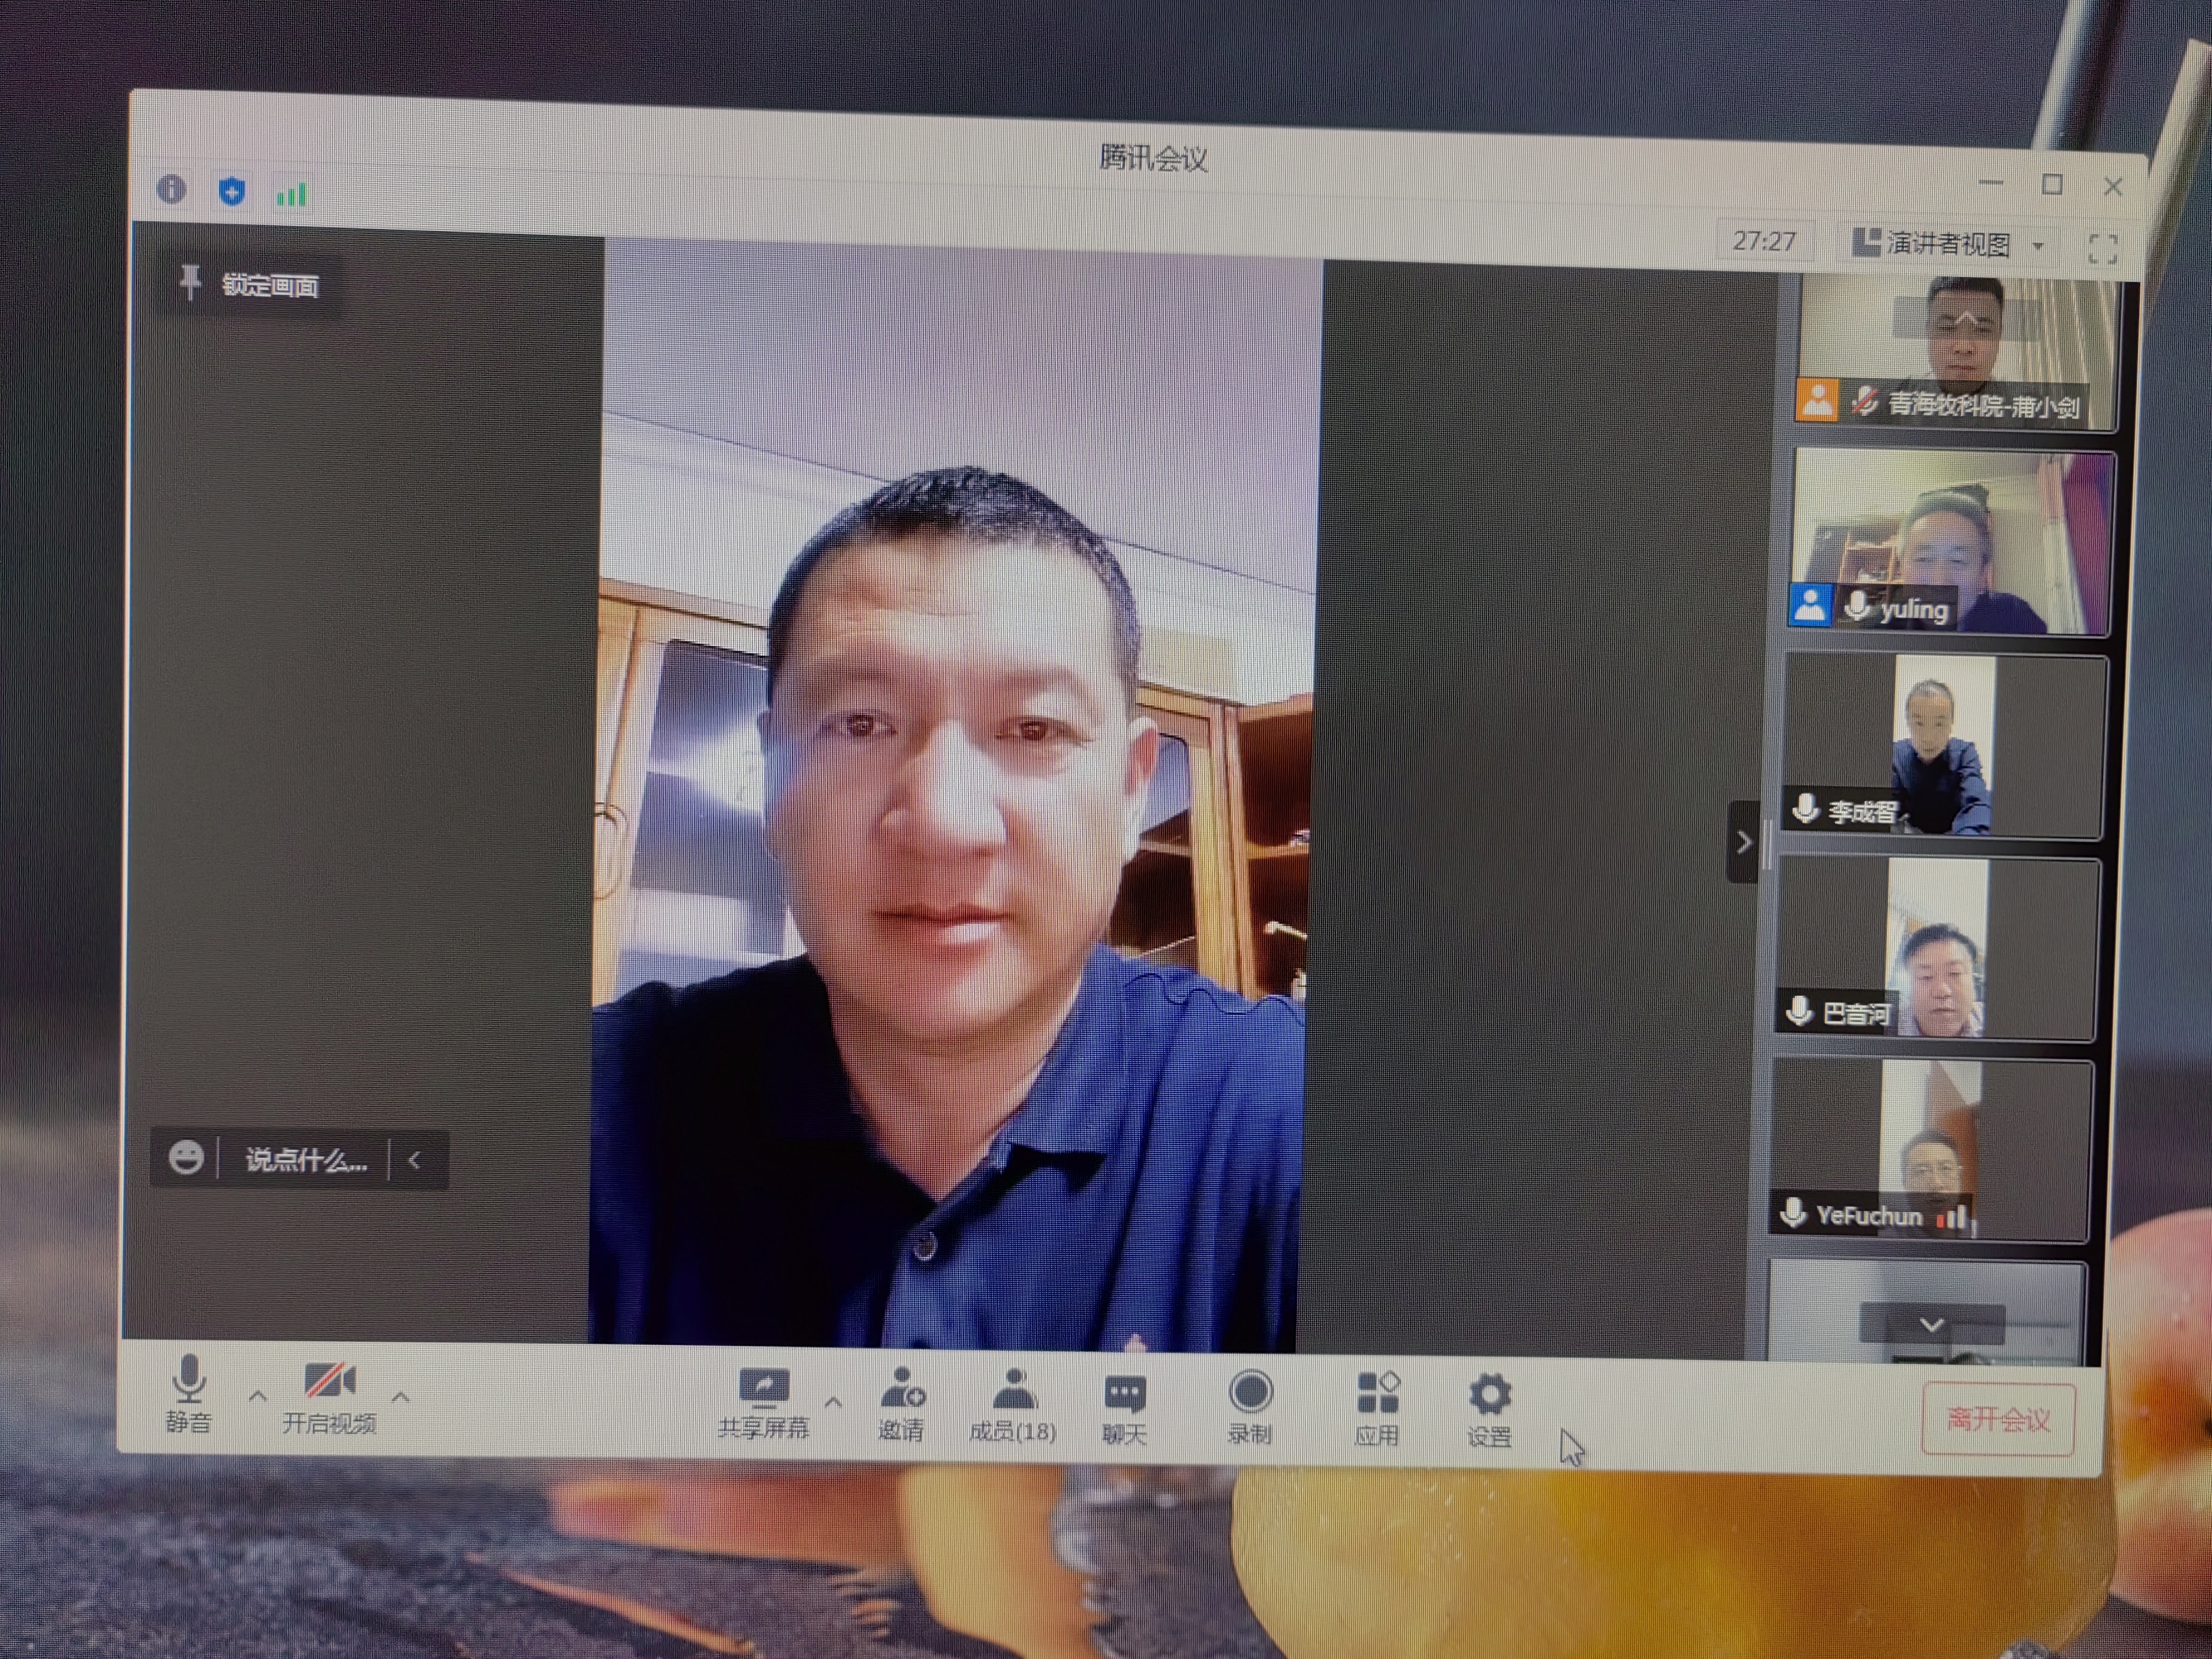Maximize the 腾讯会议 window
2212x1659 pixels.
point(2052,184)
